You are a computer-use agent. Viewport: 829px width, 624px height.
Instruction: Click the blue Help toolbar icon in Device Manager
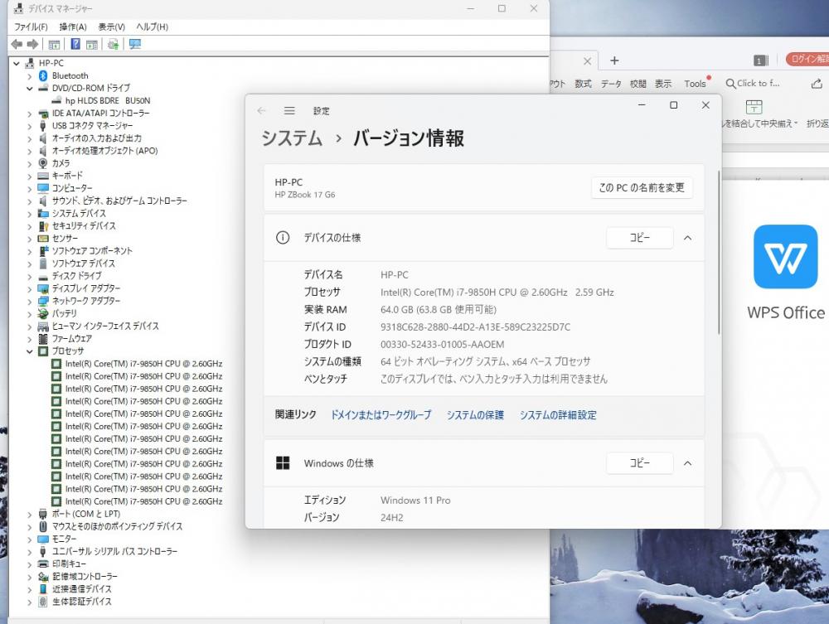75,44
